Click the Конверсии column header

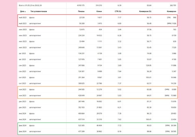[x=171, y=11]
